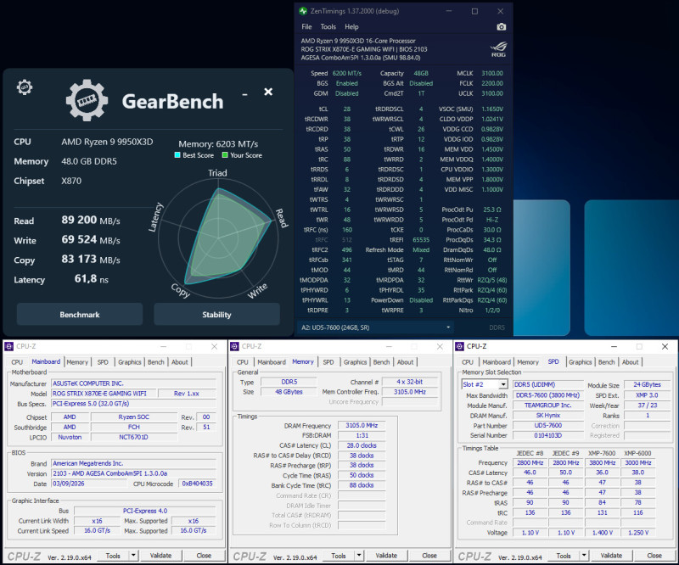679x565 pixels.
Task: Open Bench tab in Memory CPU-Z window
Action: [381, 362]
